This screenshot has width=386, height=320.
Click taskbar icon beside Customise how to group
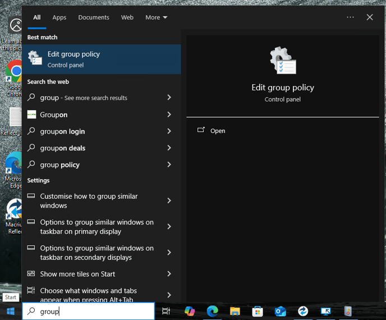tap(31, 196)
